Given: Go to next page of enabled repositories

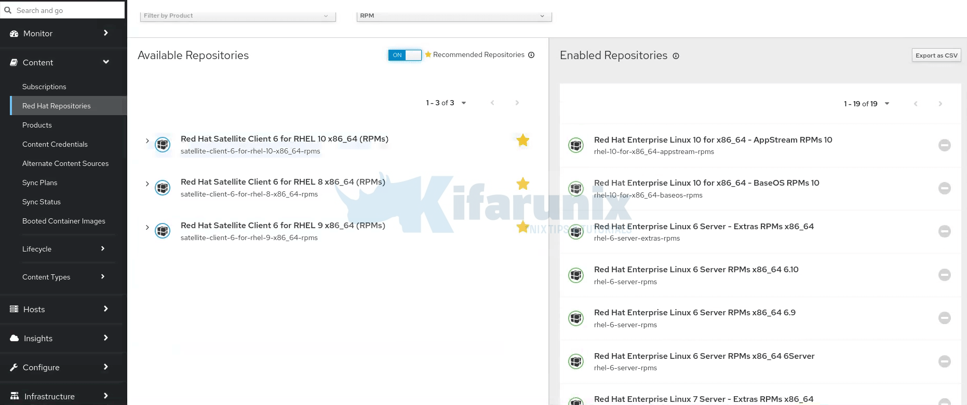Looking at the screenshot, I should [940, 104].
